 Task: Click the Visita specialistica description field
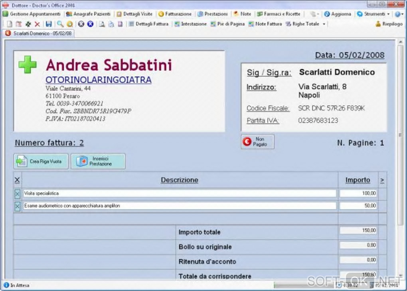click(x=180, y=193)
